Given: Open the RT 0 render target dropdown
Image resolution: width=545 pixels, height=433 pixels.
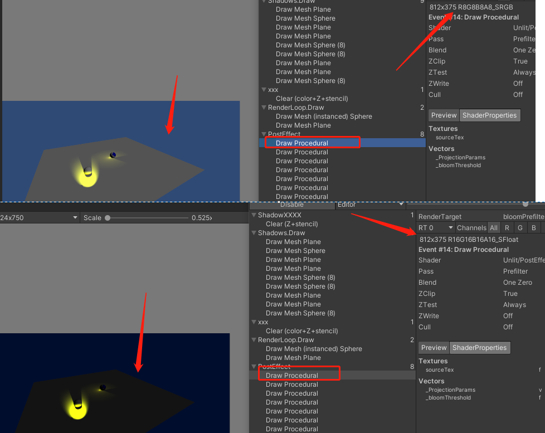Looking at the screenshot, I should pos(436,228).
